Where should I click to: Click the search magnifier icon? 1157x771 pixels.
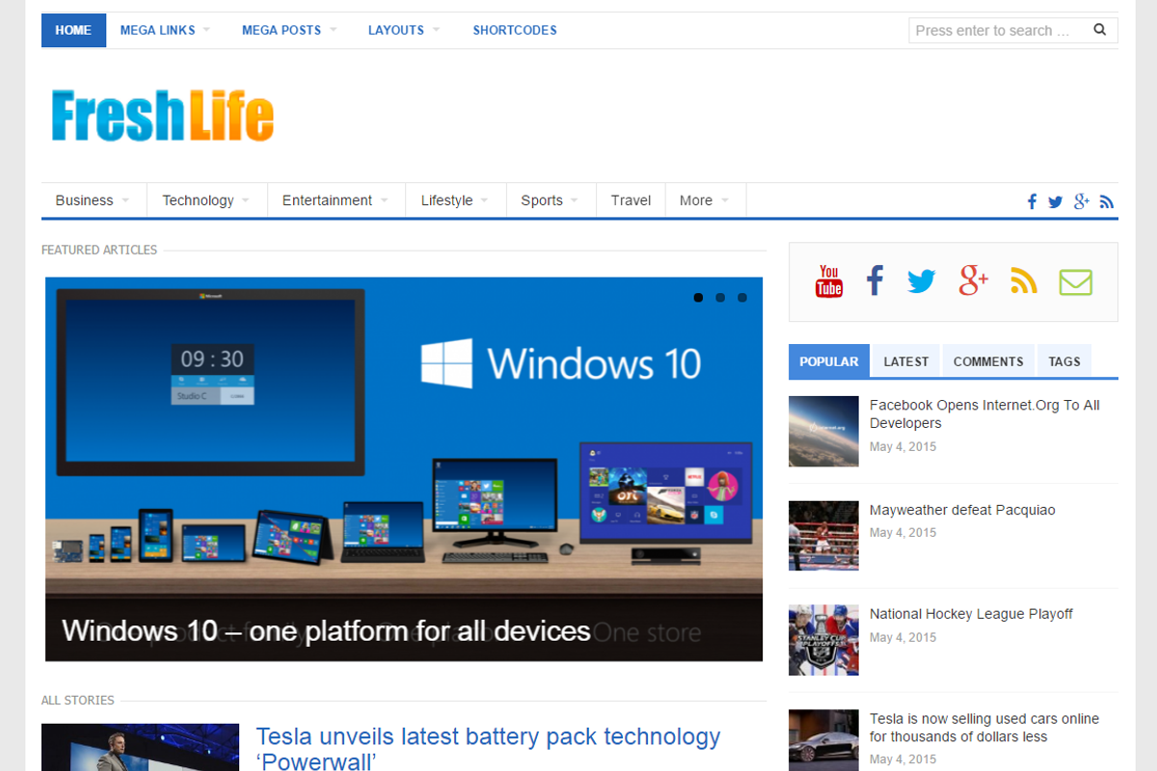[1099, 30]
